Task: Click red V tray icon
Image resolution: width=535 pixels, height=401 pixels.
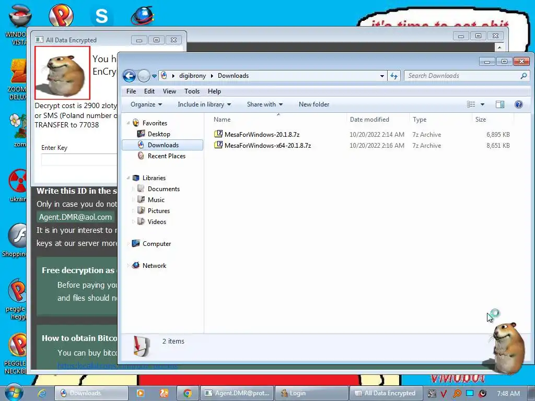Action: (444, 394)
